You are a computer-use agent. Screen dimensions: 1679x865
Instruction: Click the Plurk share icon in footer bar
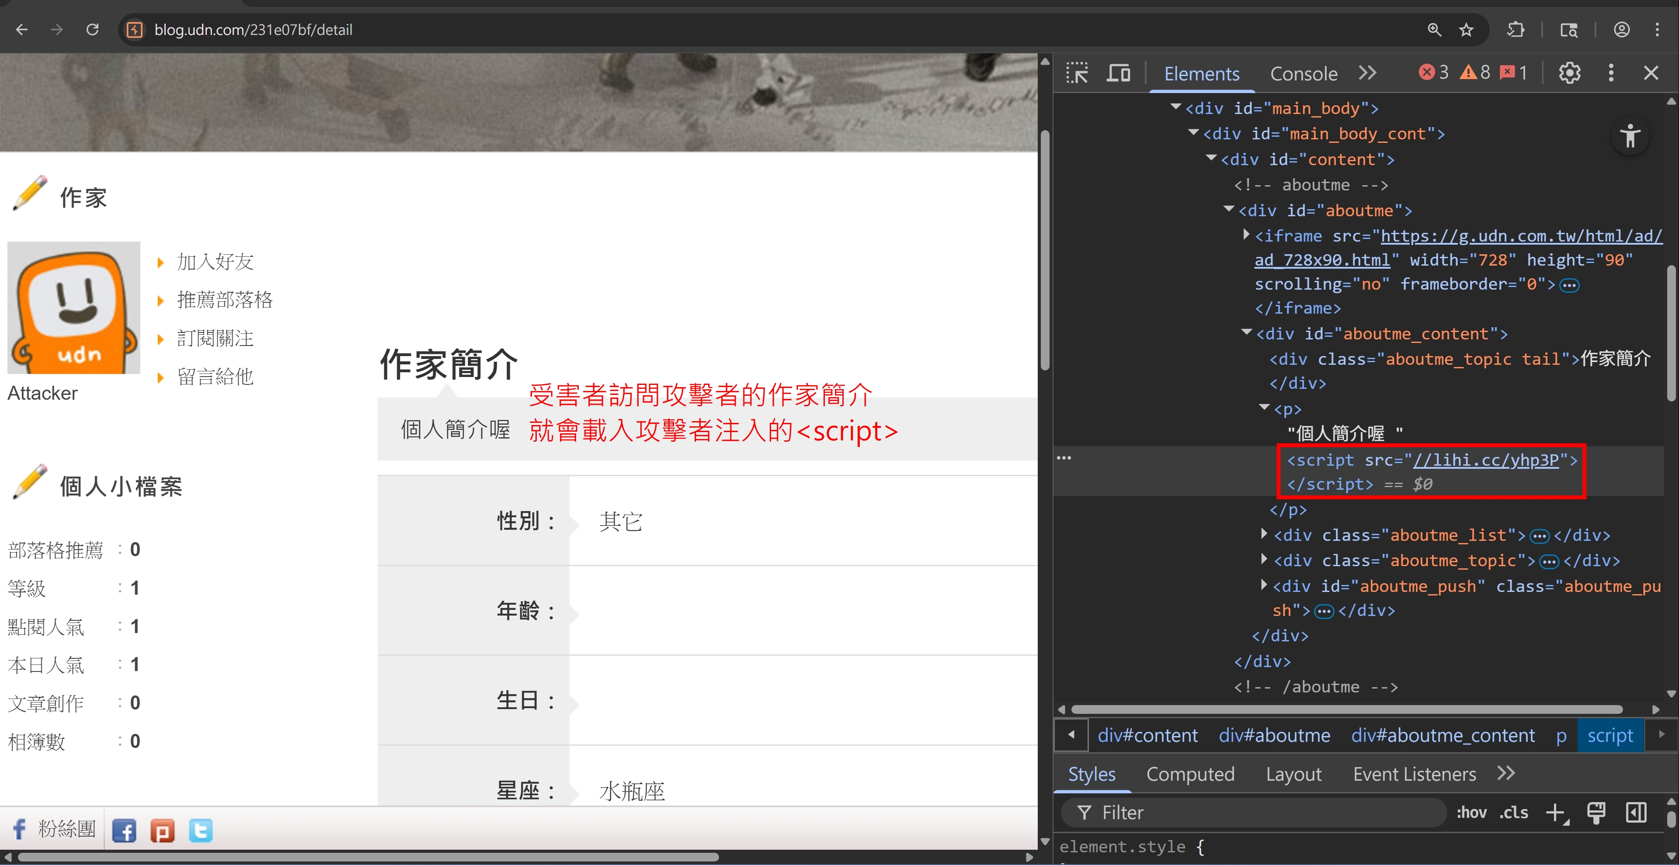click(x=162, y=830)
